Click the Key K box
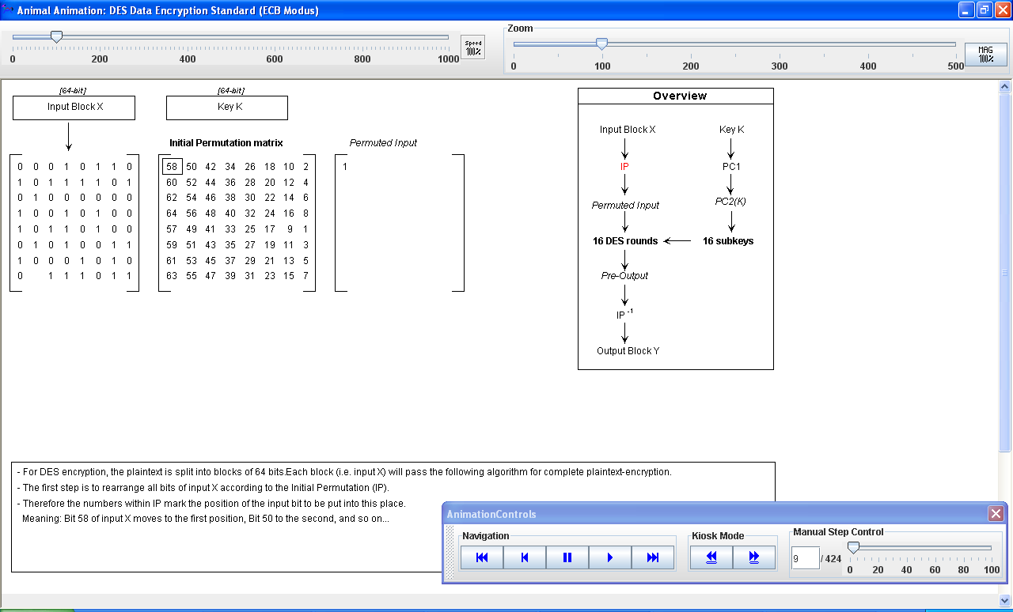The image size is (1013, 612). click(227, 108)
